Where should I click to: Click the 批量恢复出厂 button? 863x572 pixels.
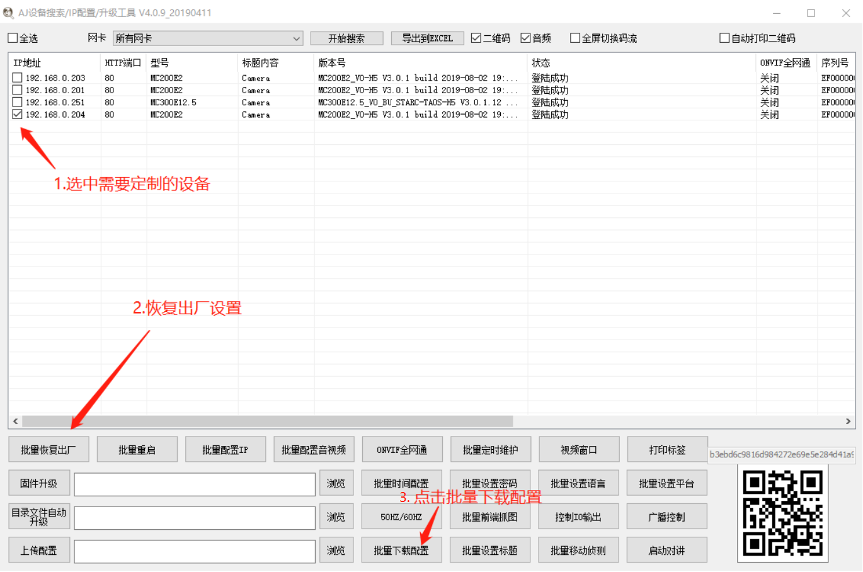[49, 450]
